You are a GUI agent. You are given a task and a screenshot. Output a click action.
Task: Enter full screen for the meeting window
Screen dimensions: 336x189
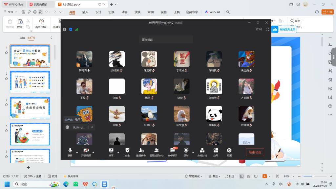pos(267,30)
